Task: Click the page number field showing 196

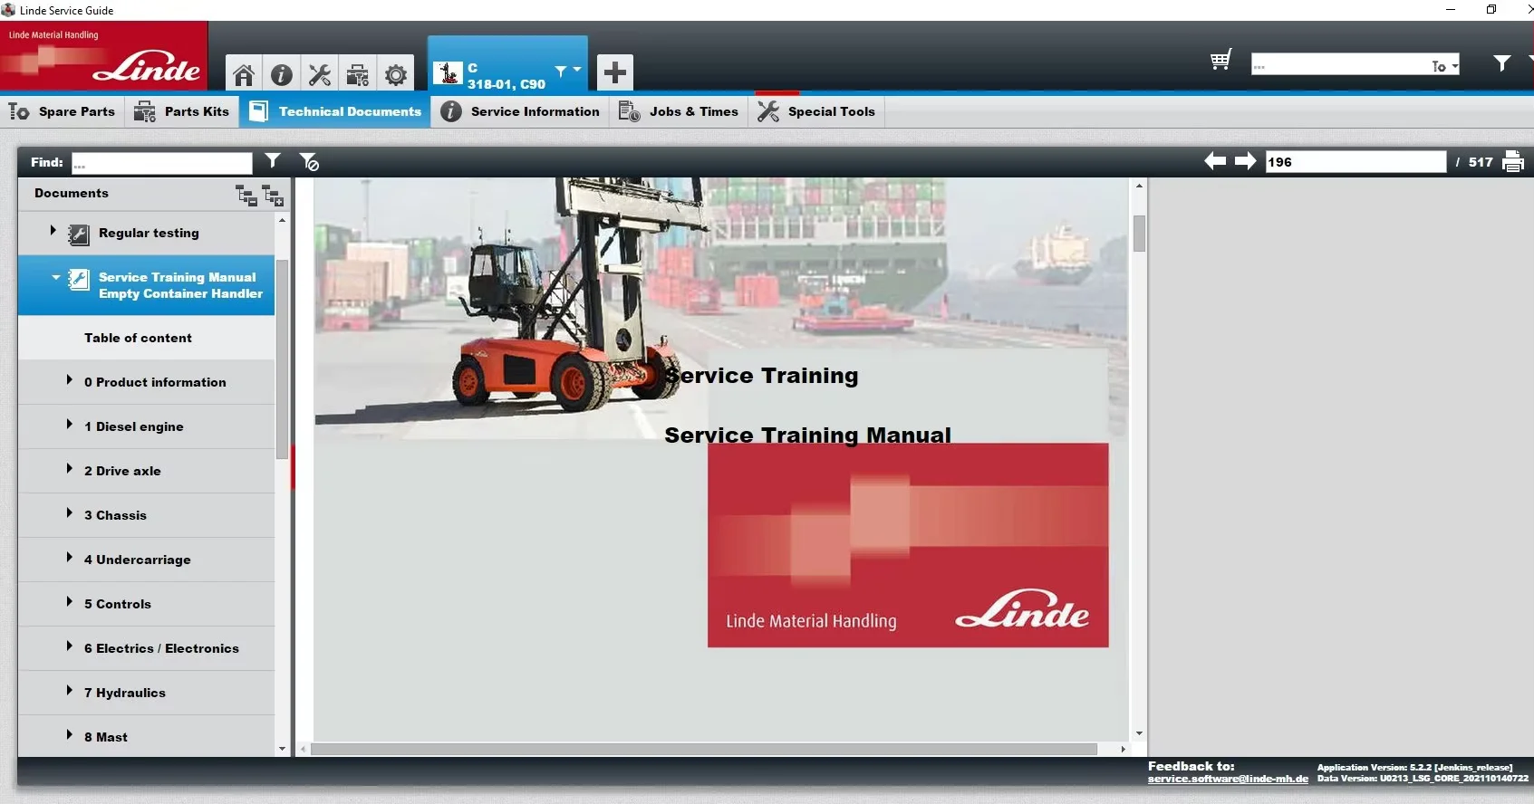Action: (1356, 162)
